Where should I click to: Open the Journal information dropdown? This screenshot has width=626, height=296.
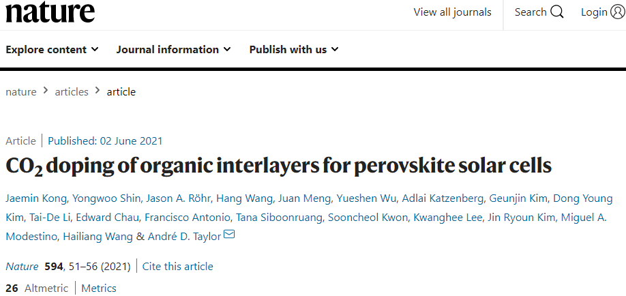(x=174, y=50)
